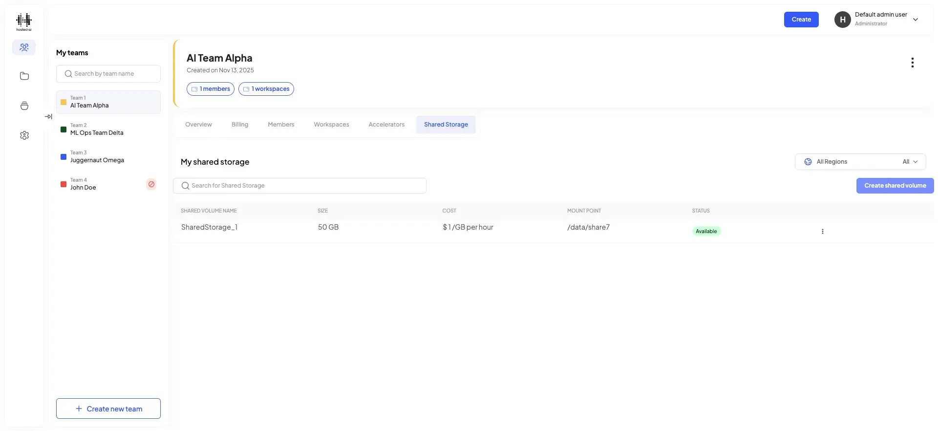Switch to the Overview tab
938x431 pixels.
(x=198, y=125)
